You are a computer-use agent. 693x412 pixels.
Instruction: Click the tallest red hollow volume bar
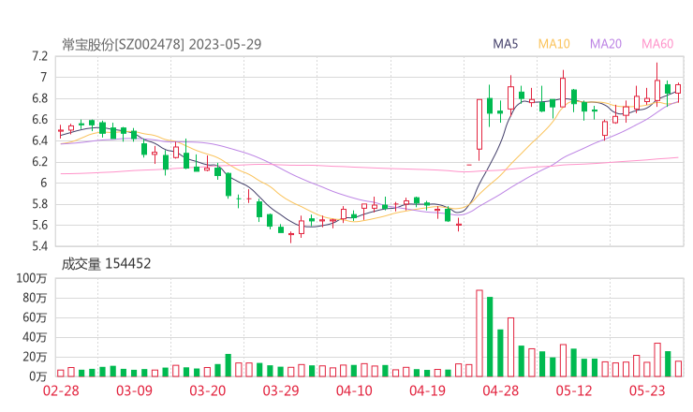pos(479,333)
